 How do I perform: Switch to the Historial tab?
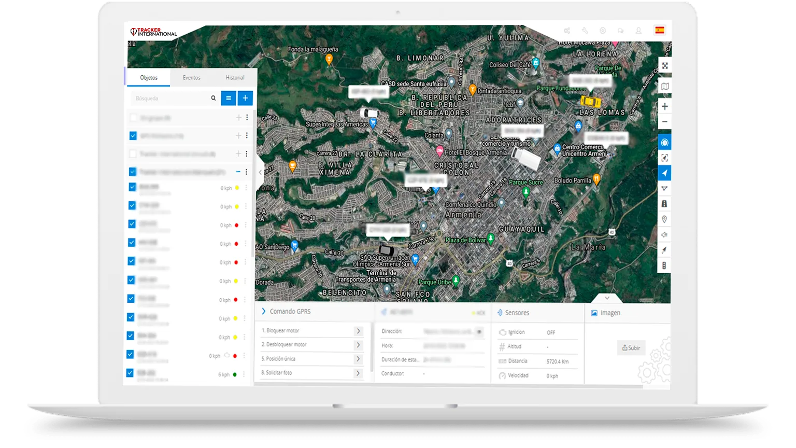235,77
